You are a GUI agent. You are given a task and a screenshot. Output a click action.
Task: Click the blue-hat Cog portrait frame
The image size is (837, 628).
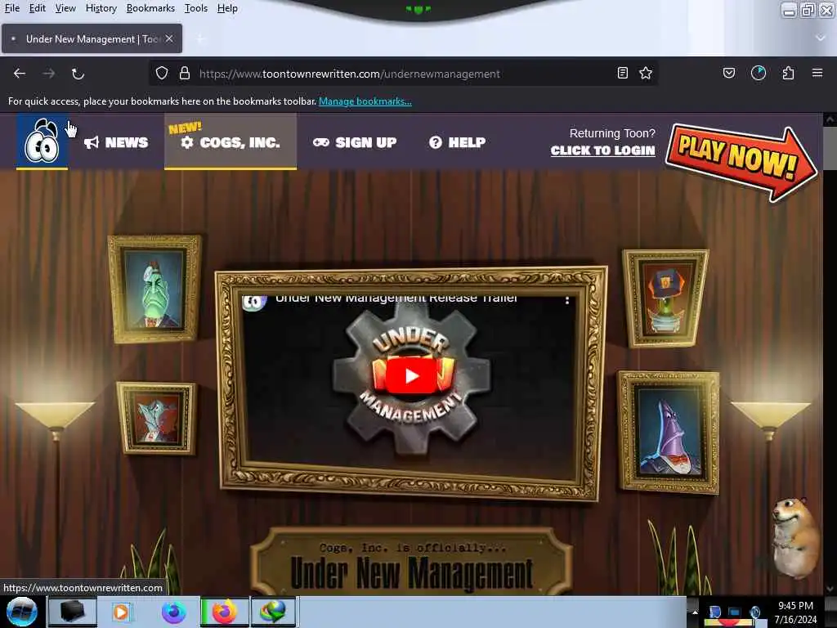pos(665,298)
